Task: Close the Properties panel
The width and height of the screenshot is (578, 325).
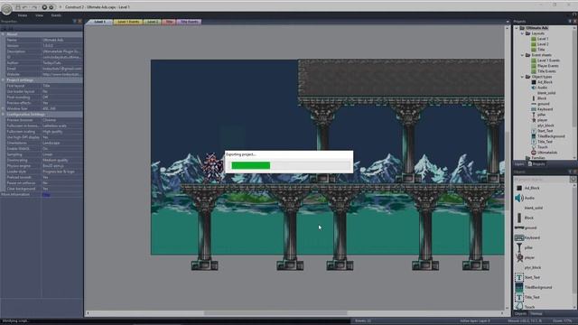Action: point(80,22)
